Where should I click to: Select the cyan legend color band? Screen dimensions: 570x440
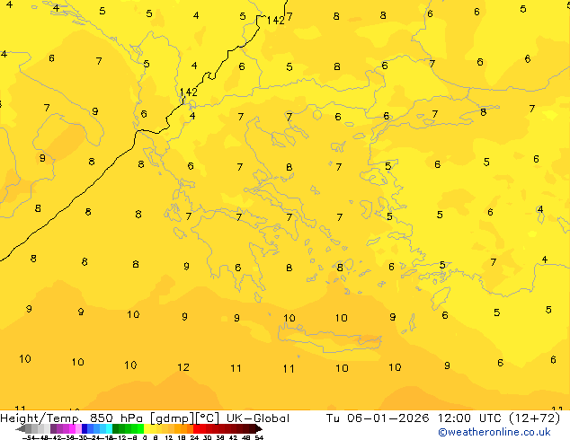click(109, 428)
